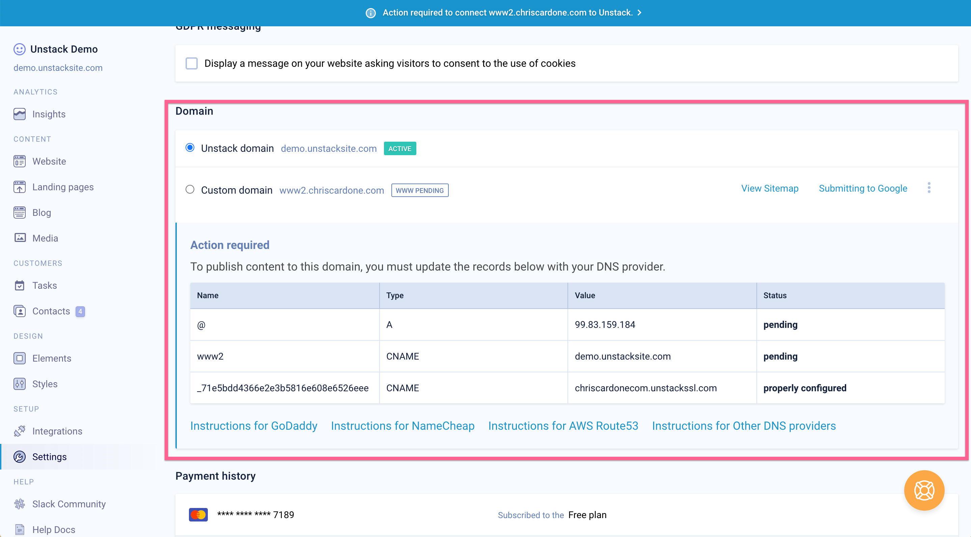Click the Elements square icon
Image resolution: width=971 pixels, height=537 pixels.
click(x=20, y=358)
